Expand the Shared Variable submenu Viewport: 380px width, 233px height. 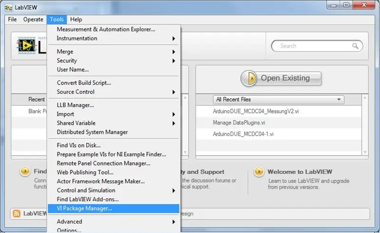point(114,123)
